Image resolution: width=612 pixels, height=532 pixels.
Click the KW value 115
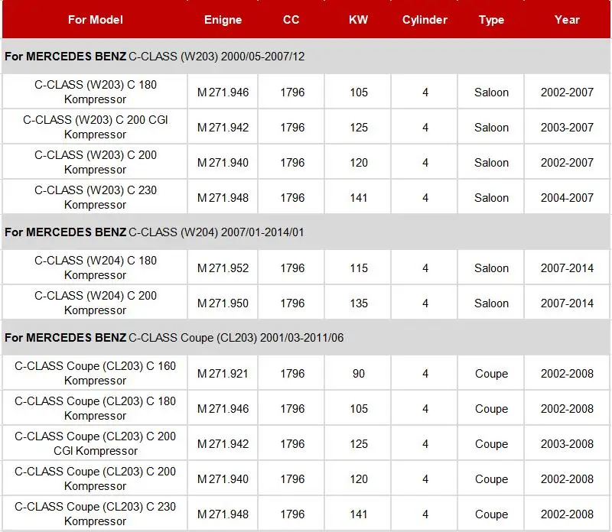click(359, 268)
